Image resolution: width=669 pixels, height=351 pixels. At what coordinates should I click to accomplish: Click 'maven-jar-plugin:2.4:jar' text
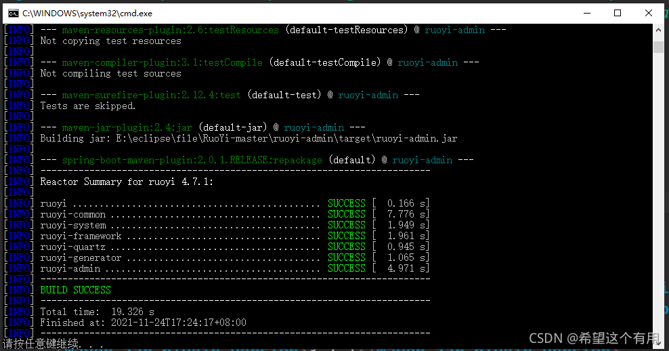[127, 127]
